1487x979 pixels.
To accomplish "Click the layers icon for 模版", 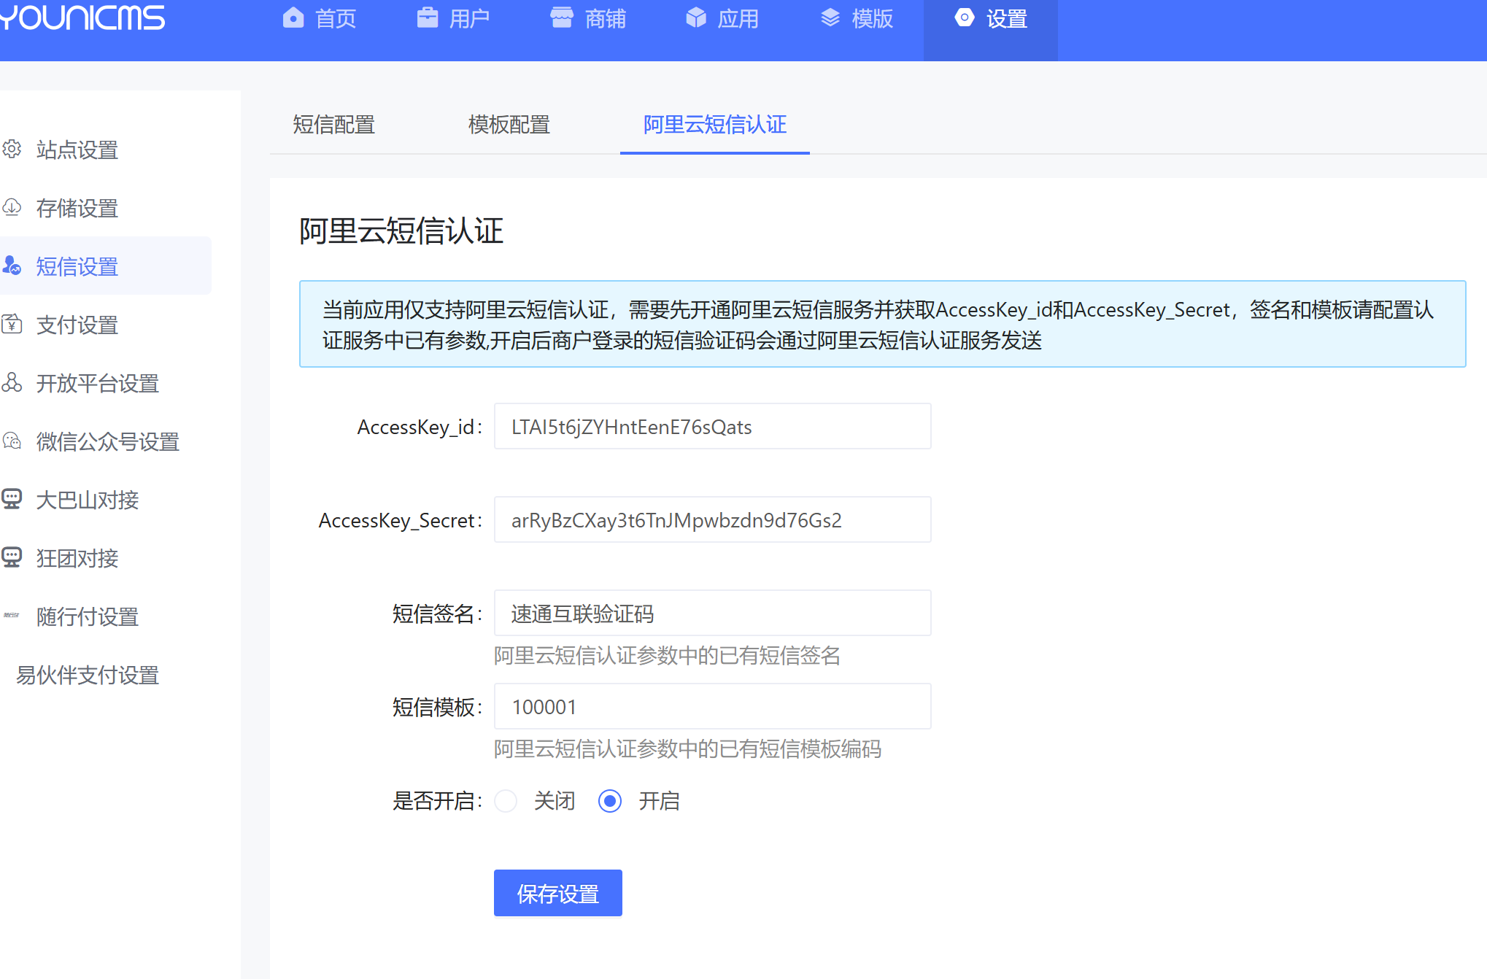I will (830, 18).
